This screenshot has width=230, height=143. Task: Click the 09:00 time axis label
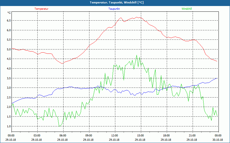click(x=89, y=136)
